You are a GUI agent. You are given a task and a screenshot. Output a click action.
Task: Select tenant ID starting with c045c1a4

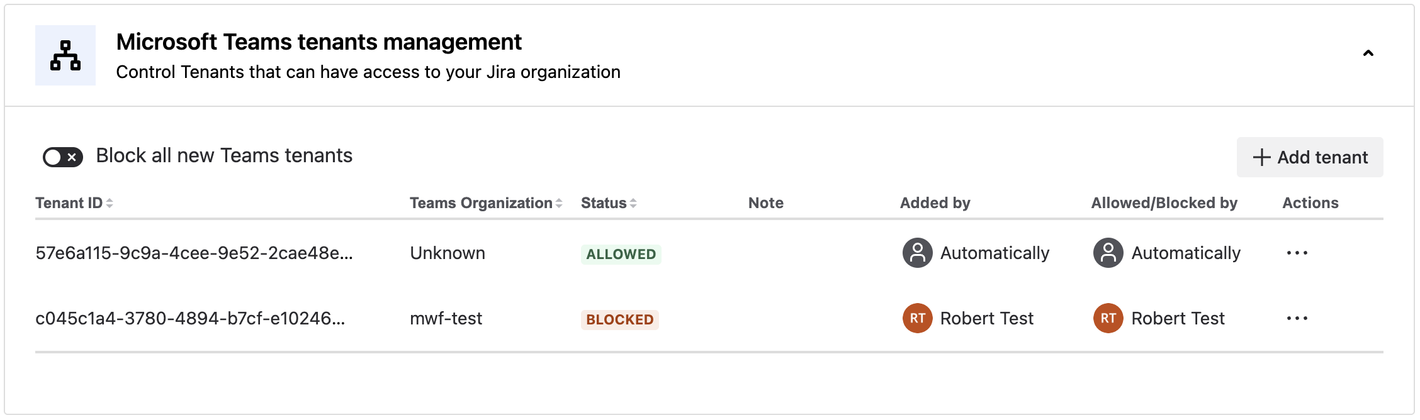pyautogui.click(x=190, y=318)
